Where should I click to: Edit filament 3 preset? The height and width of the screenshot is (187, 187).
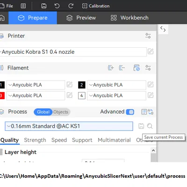tap(70, 95)
